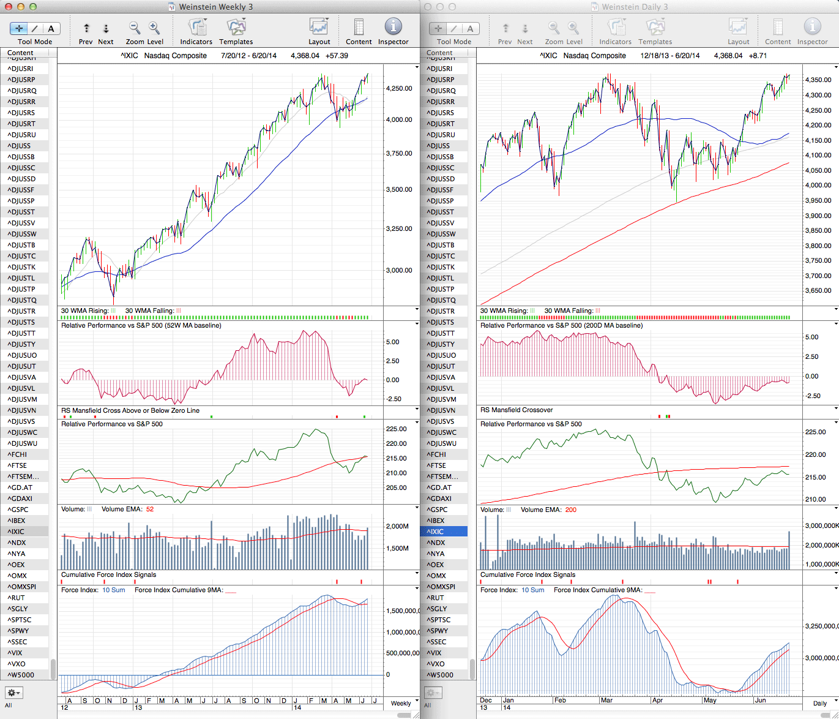
Task: Select the crosshair tool in Weinstein Weekly window
Action: coord(19,28)
